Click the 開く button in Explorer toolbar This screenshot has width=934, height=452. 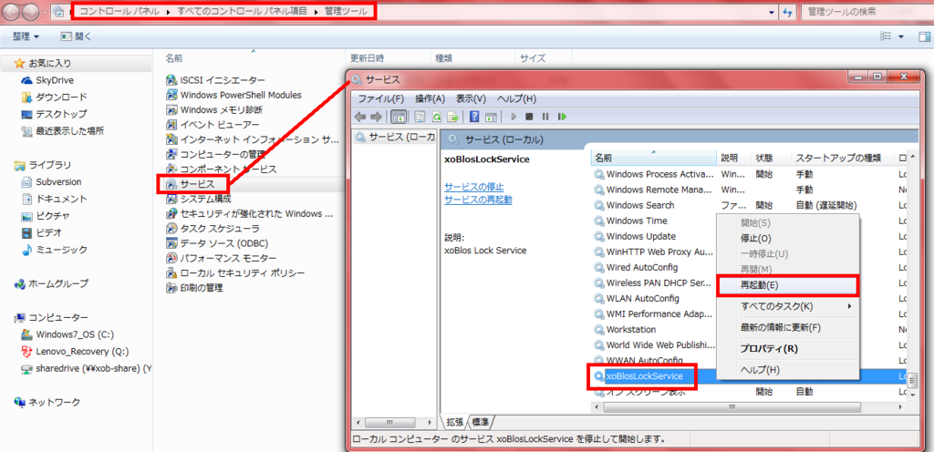click(76, 36)
